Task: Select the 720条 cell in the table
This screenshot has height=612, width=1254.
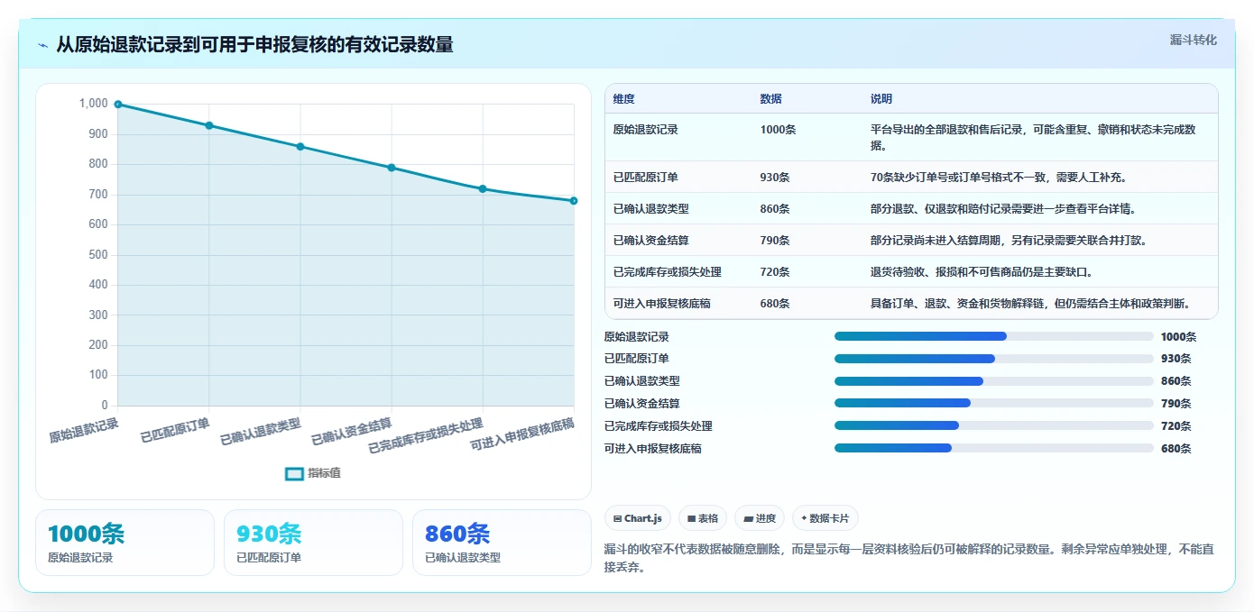Action: [775, 272]
